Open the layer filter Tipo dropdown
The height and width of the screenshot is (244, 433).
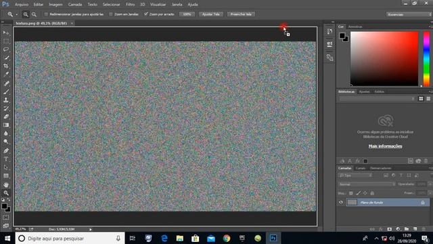(x=355, y=176)
